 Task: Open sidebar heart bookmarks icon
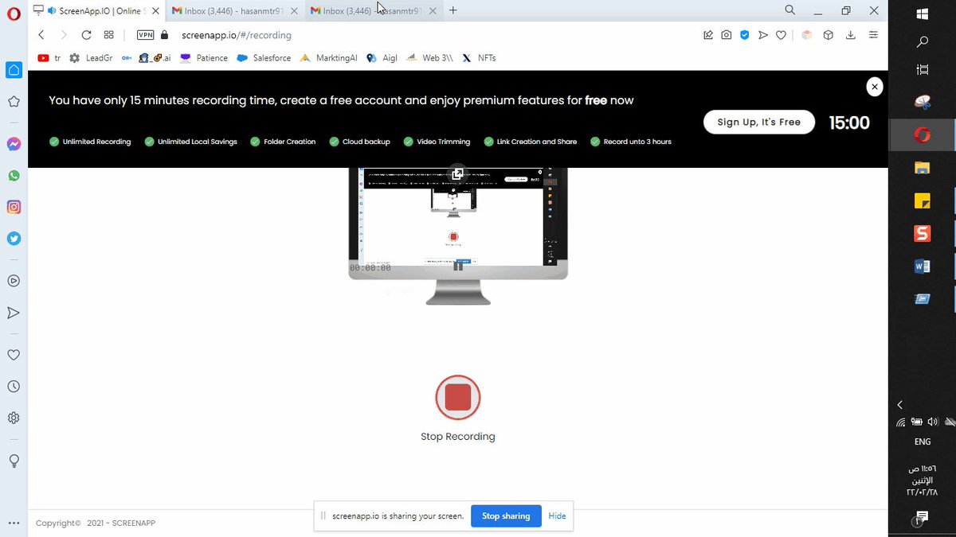pyautogui.click(x=14, y=355)
